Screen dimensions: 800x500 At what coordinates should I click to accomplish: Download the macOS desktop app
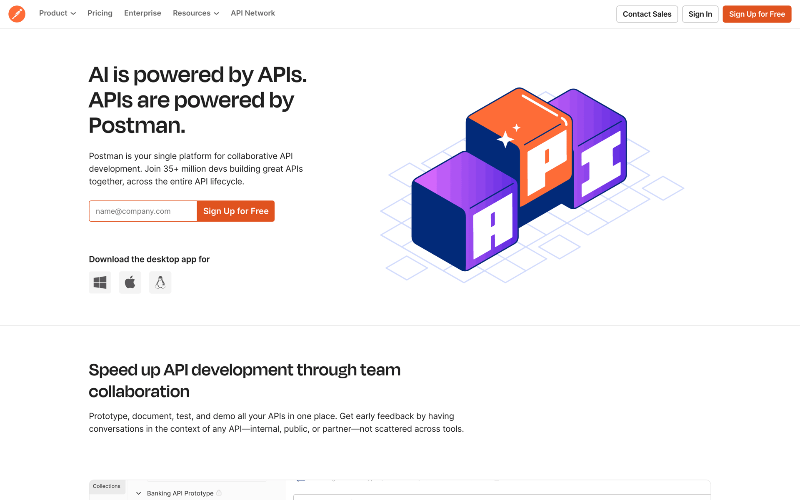click(x=130, y=282)
